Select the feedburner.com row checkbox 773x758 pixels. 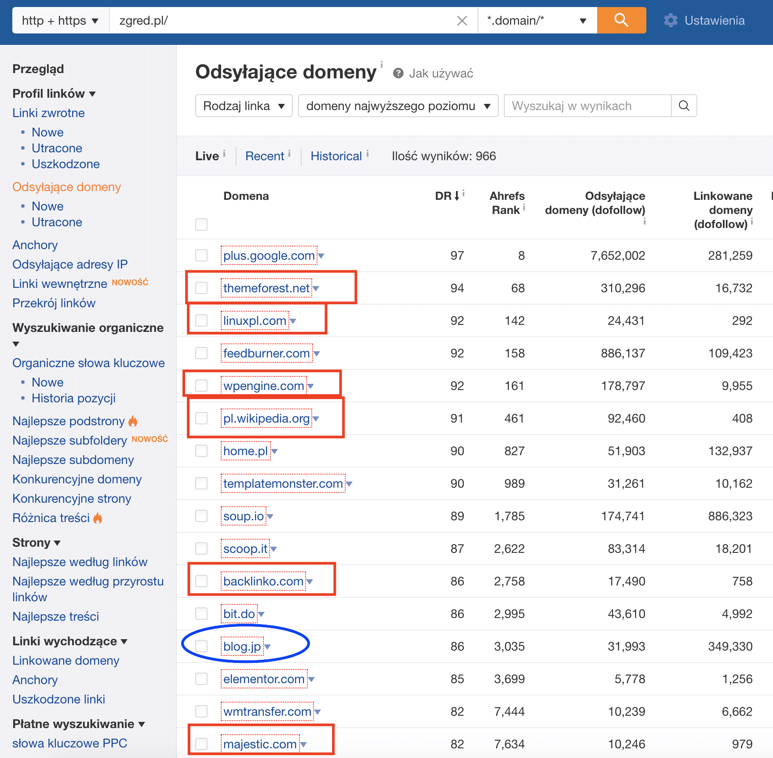tap(201, 353)
